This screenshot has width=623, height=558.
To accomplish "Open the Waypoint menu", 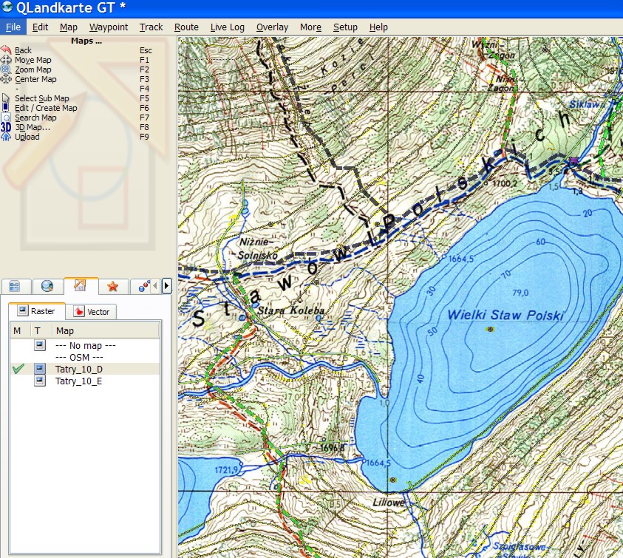I will click(x=109, y=27).
